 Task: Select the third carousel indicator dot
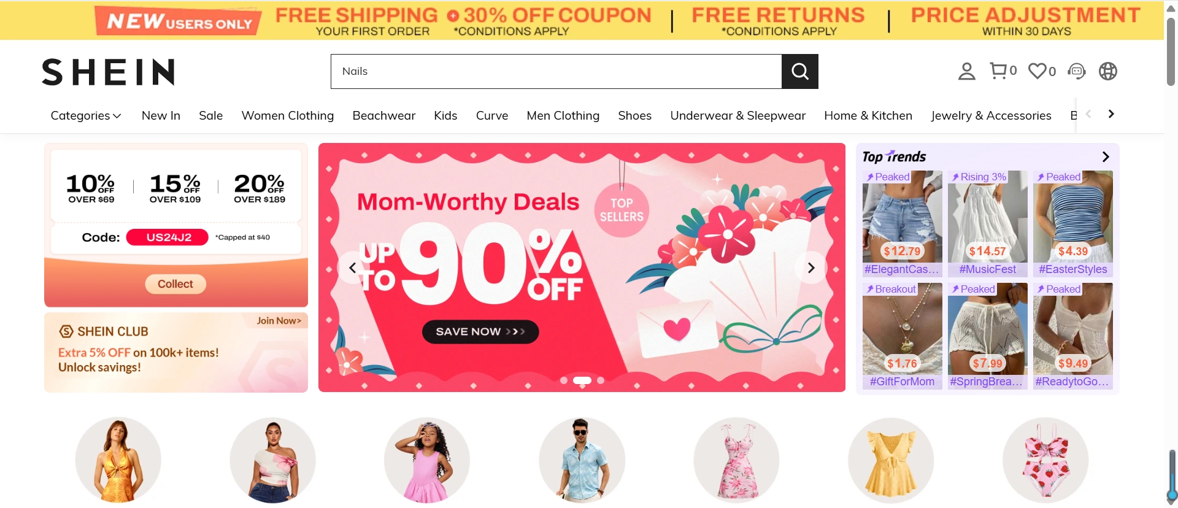pos(601,380)
